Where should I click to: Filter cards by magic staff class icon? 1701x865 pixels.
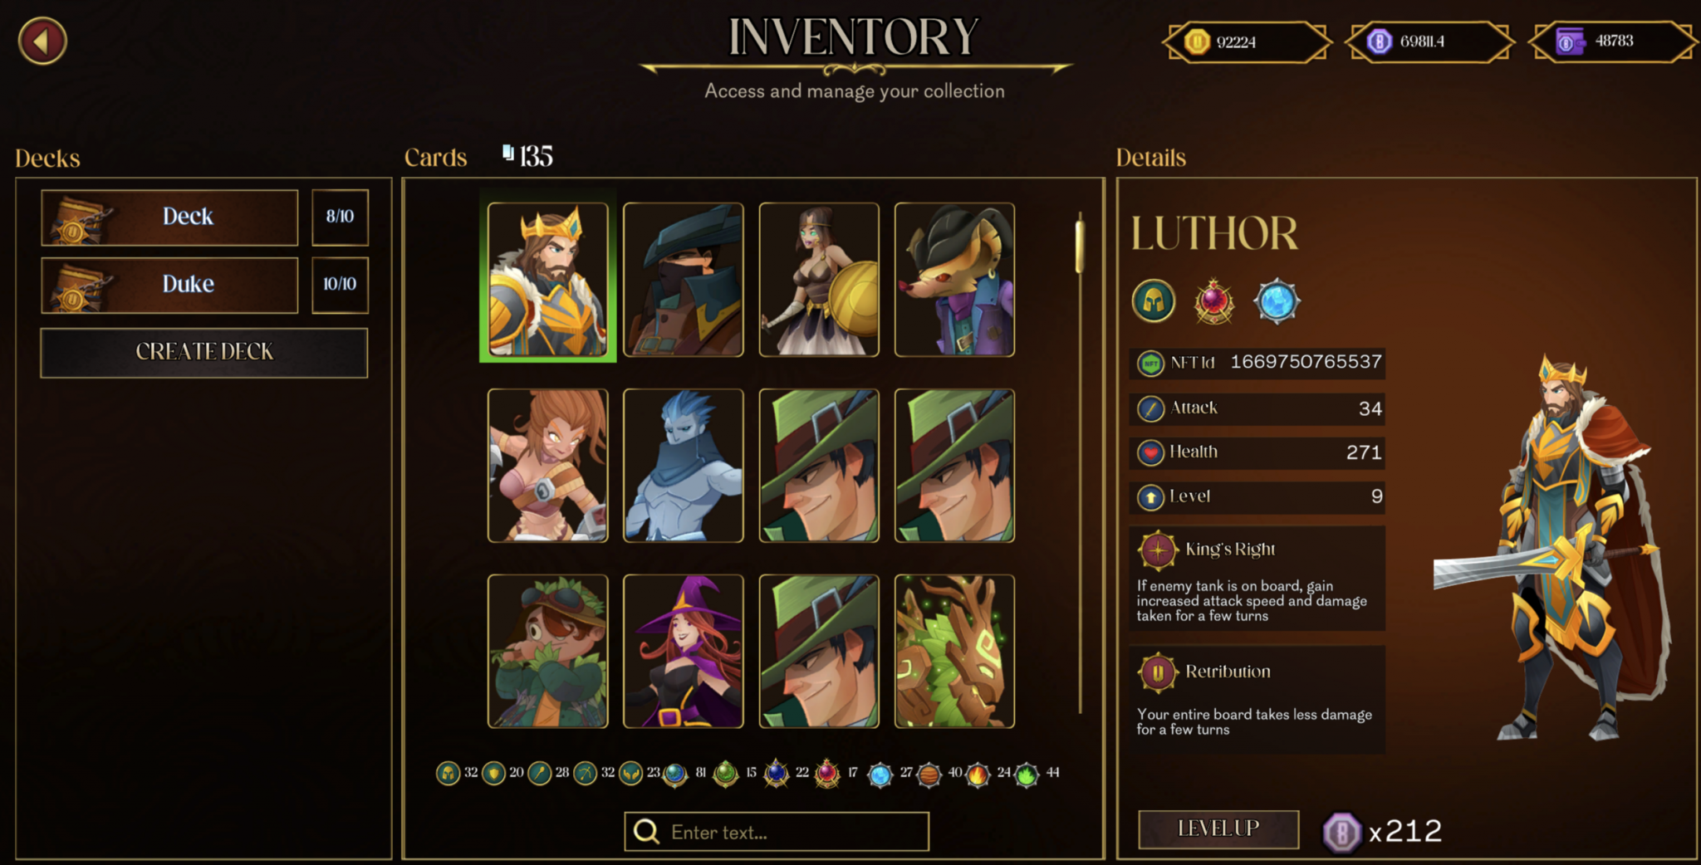coord(539,774)
